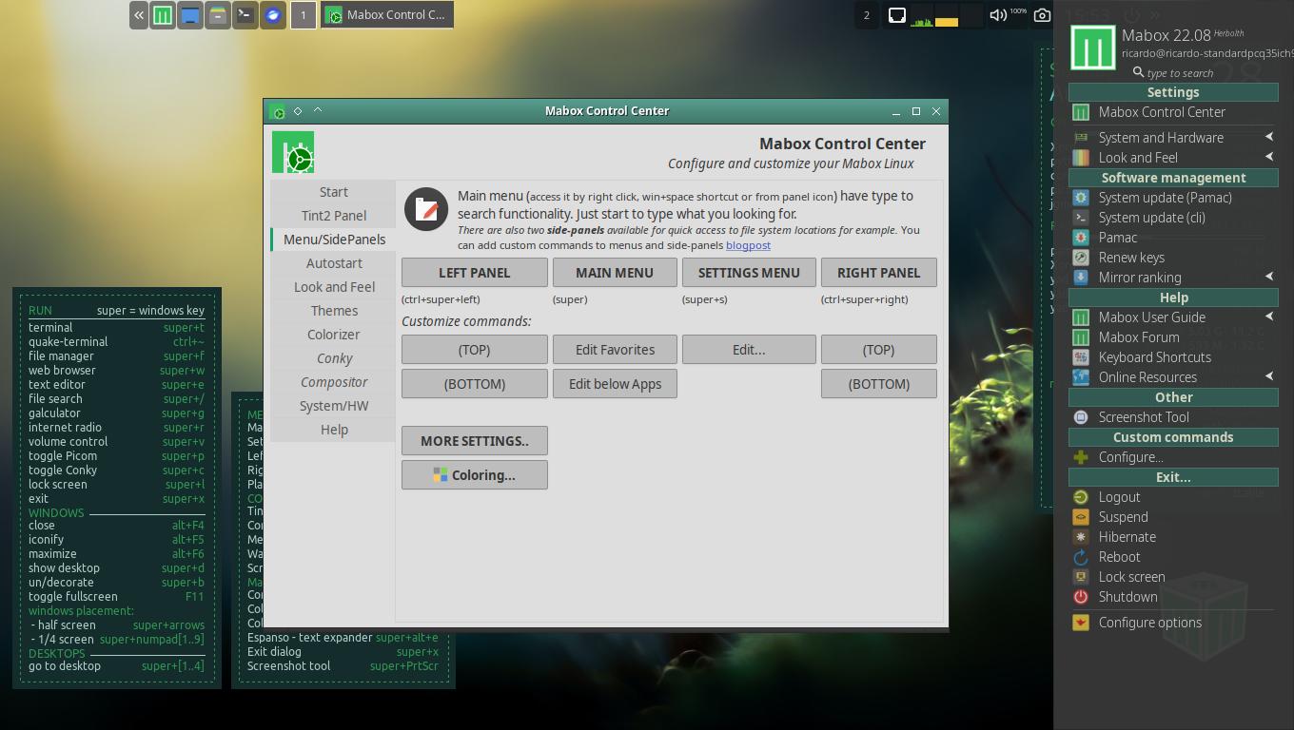This screenshot has width=1294, height=730.
Task: Open the Compositor tab
Action: point(334,382)
